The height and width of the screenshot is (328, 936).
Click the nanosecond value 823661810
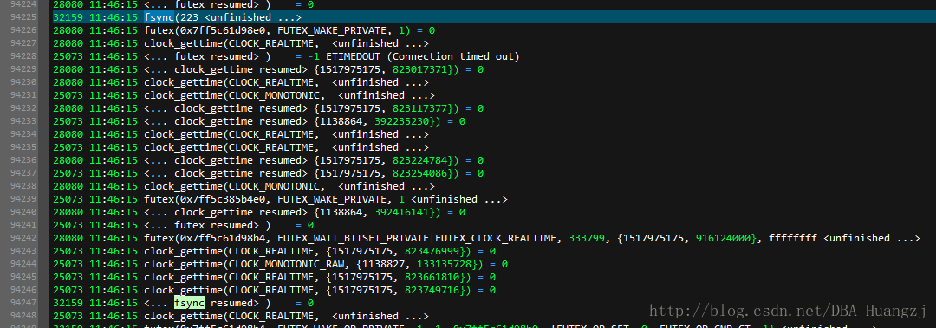(x=432, y=277)
